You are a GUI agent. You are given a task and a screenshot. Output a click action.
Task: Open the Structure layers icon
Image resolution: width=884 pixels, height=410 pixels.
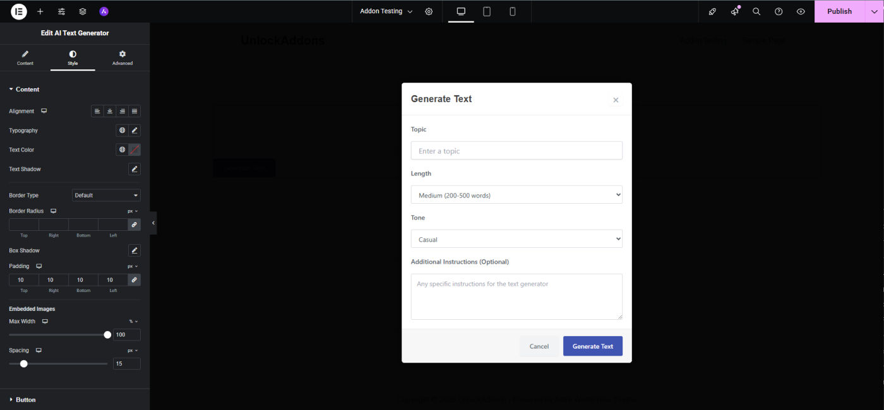click(83, 11)
